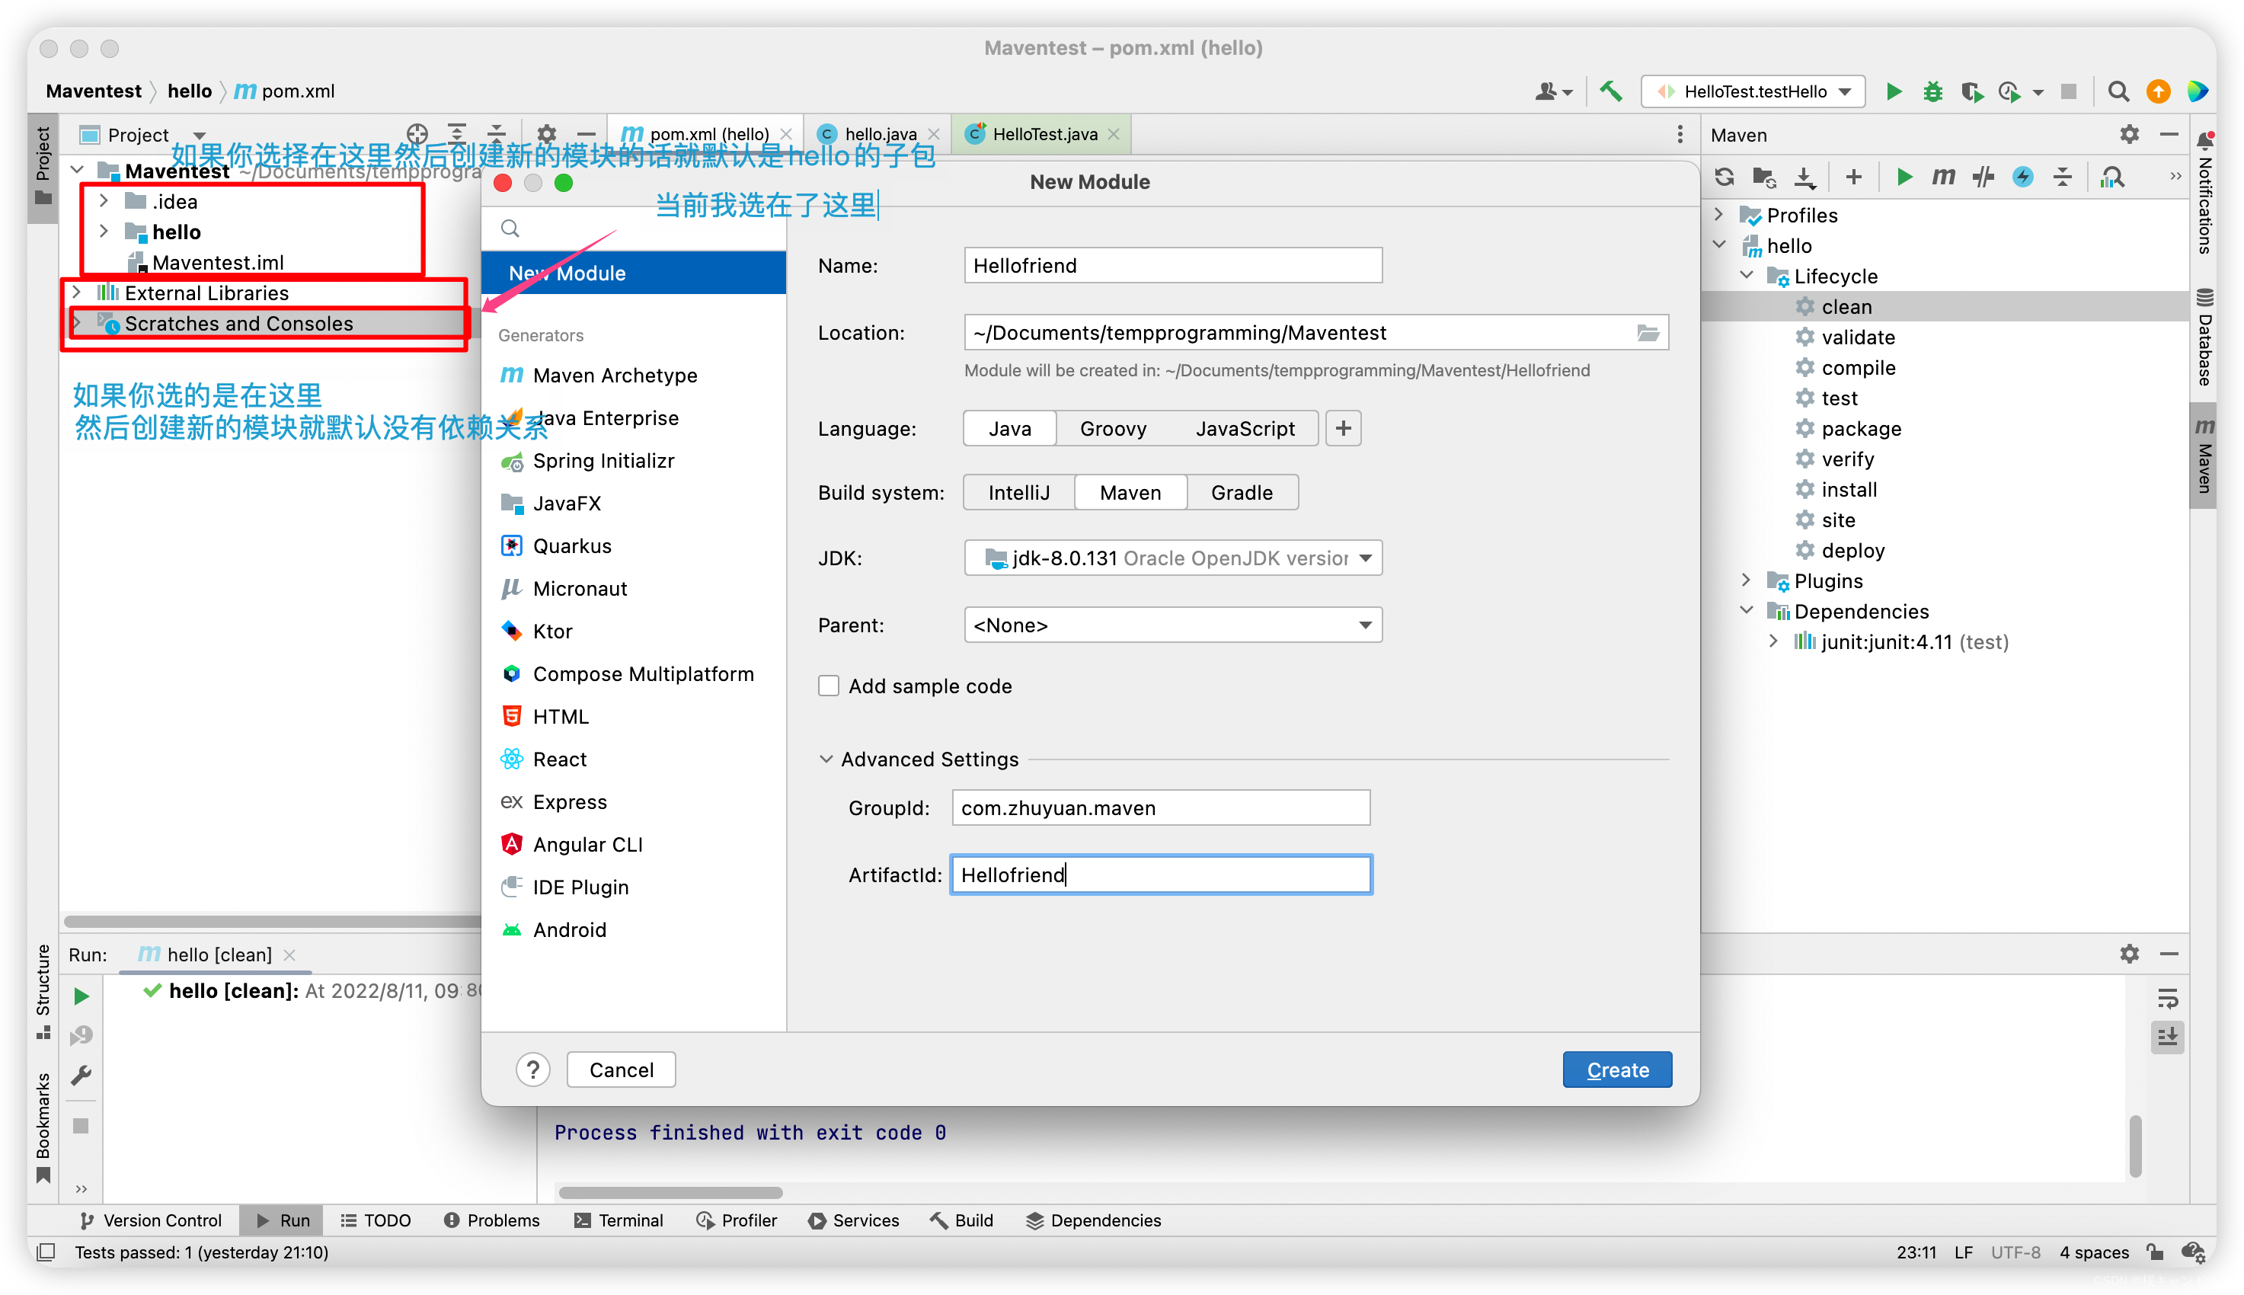Click the orange IDE update icon

[2158, 91]
